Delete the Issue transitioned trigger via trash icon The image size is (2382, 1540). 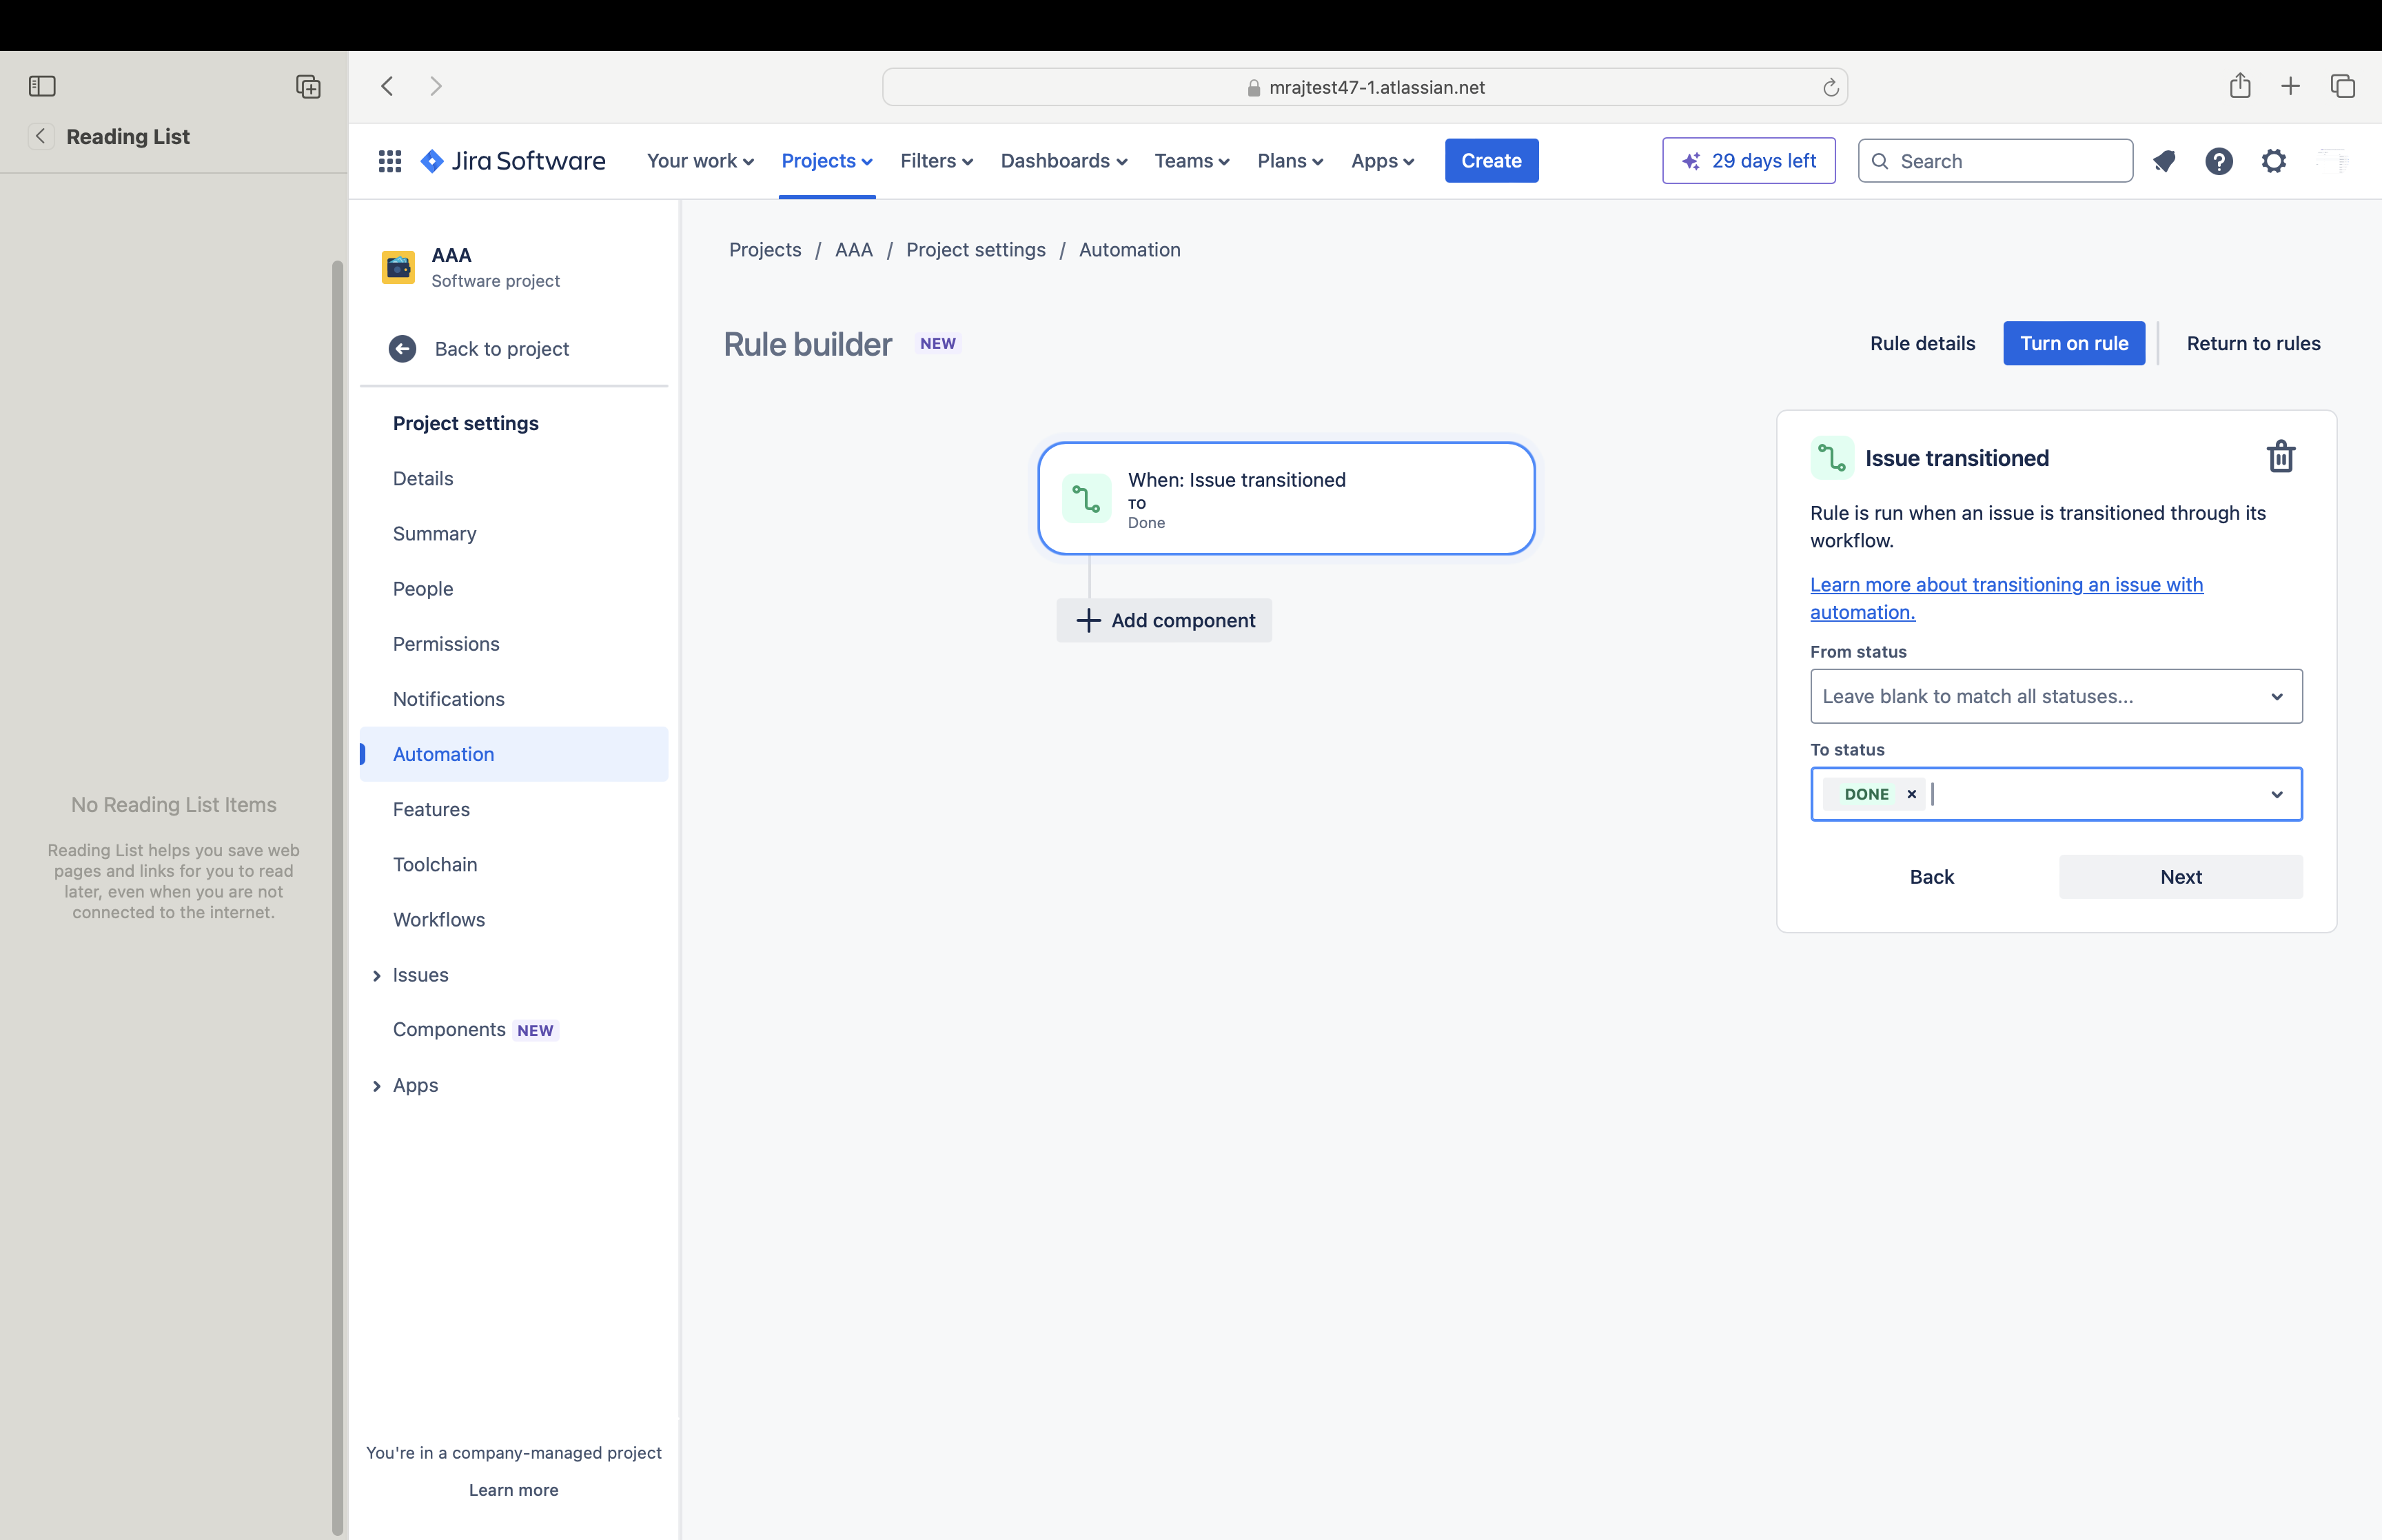coord(2280,457)
